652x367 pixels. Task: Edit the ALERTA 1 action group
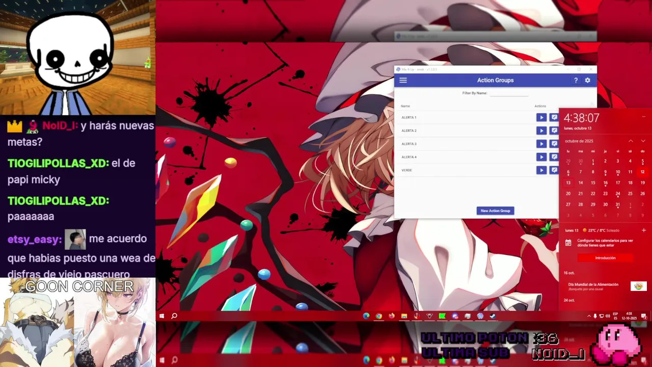pos(554,117)
